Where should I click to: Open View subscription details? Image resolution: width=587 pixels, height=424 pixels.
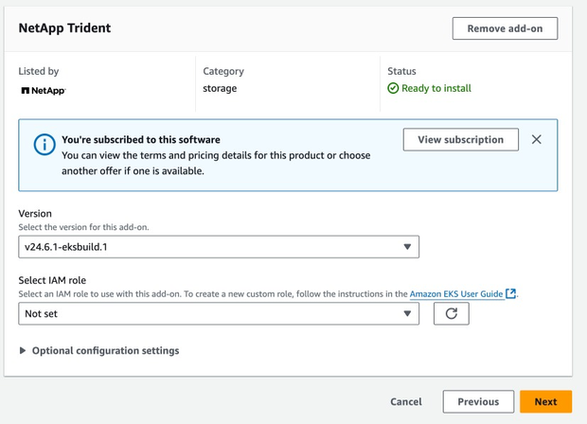click(460, 140)
